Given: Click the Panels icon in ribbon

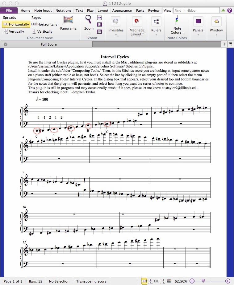Looking at the screenshot, I should [198, 21].
